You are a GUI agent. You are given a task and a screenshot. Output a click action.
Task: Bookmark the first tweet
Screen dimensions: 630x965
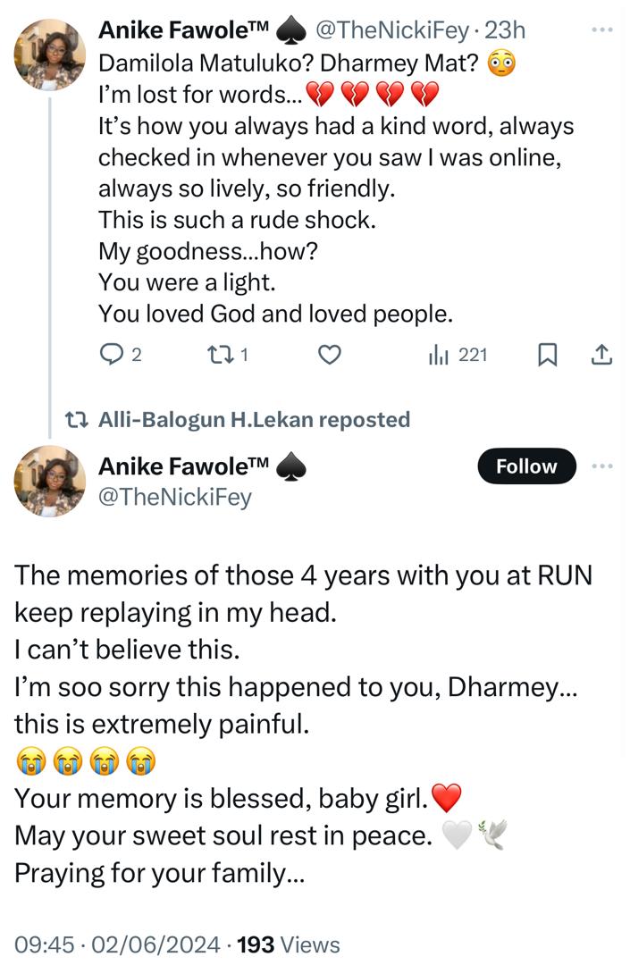pyautogui.click(x=547, y=355)
